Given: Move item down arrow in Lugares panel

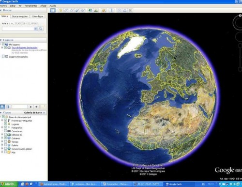Looking at the screenshot, I should (x=36, y=107).
